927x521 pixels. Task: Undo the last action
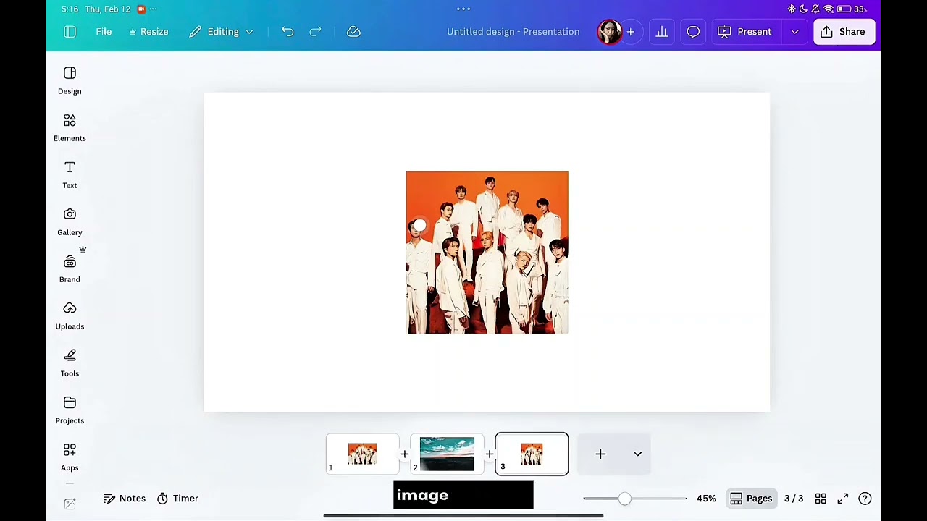tap(288, 32)
